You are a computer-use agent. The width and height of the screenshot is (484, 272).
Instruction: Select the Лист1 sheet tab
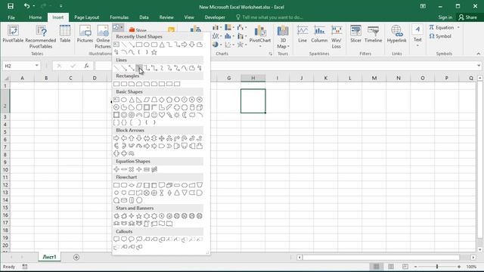click(x=49, y=257)
